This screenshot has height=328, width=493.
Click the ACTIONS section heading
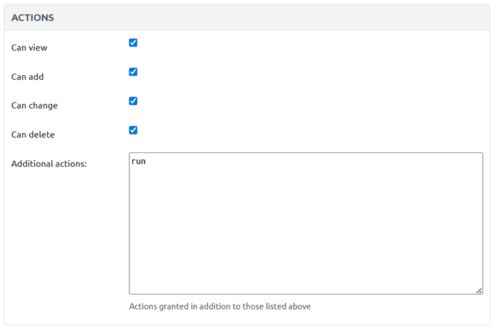coord(33,18)
